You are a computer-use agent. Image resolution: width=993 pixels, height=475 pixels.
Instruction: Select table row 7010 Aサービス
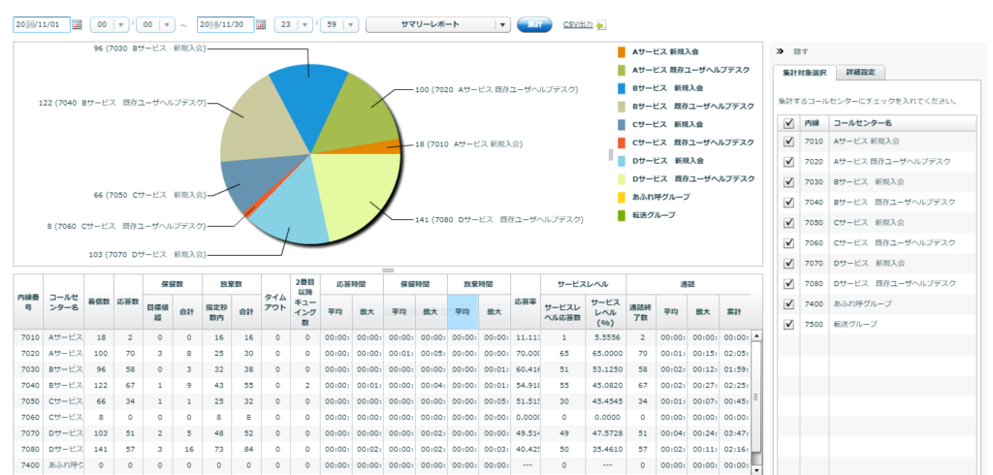[x=382, y=337]
